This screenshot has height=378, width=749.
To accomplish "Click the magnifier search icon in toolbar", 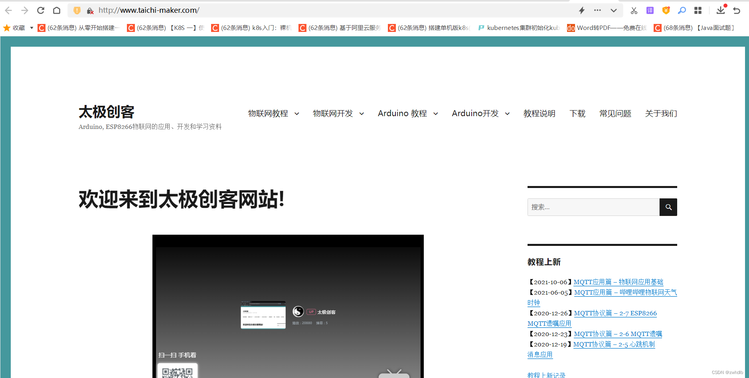I will (682, 10).
